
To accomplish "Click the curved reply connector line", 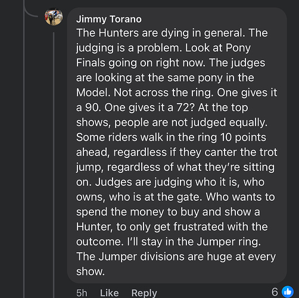I will (x=30, y=11).
